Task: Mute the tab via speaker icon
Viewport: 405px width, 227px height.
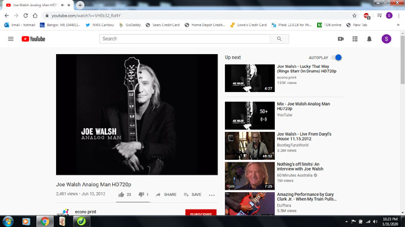Action: 62,5
